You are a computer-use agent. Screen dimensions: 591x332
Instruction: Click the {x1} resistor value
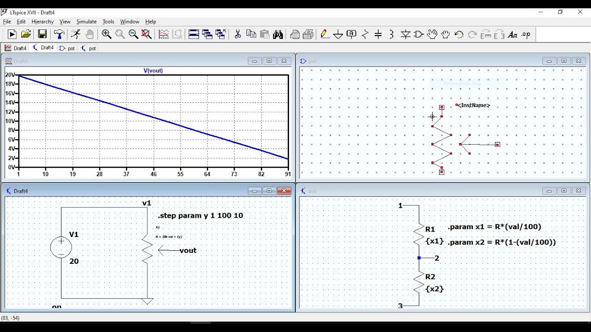[x=434, y=241]
